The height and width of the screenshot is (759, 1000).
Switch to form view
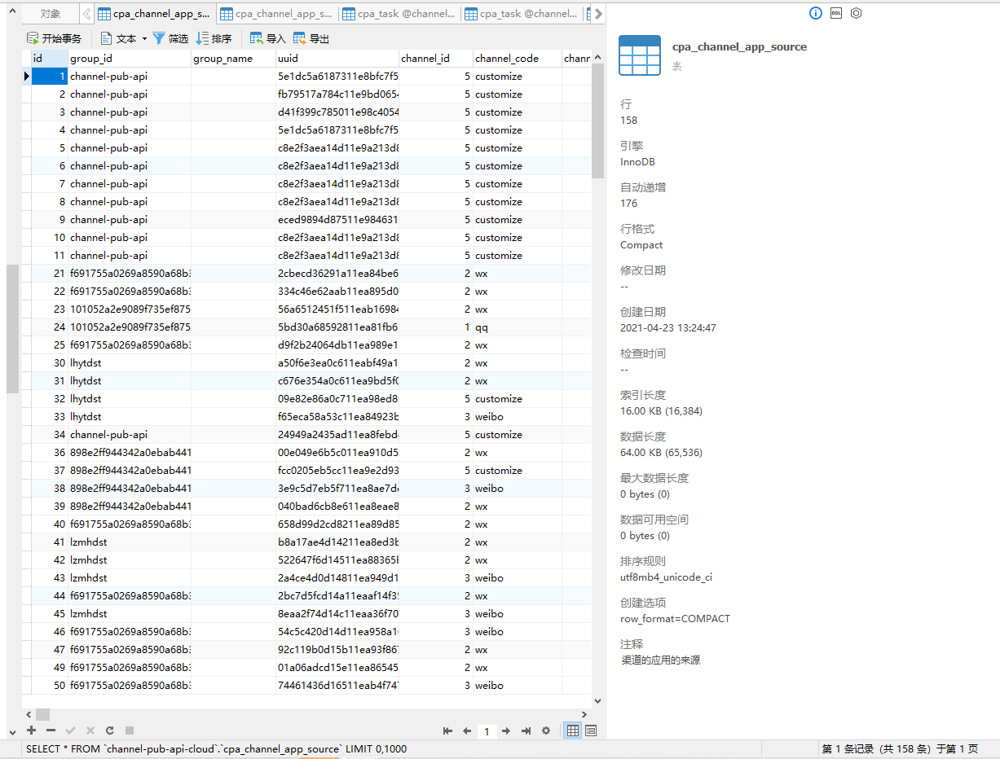click(x=591, y=730)
